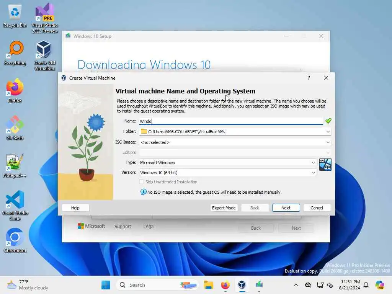
Task: Open Notepad++ desktop shortcut
Action: coord(15,165)
